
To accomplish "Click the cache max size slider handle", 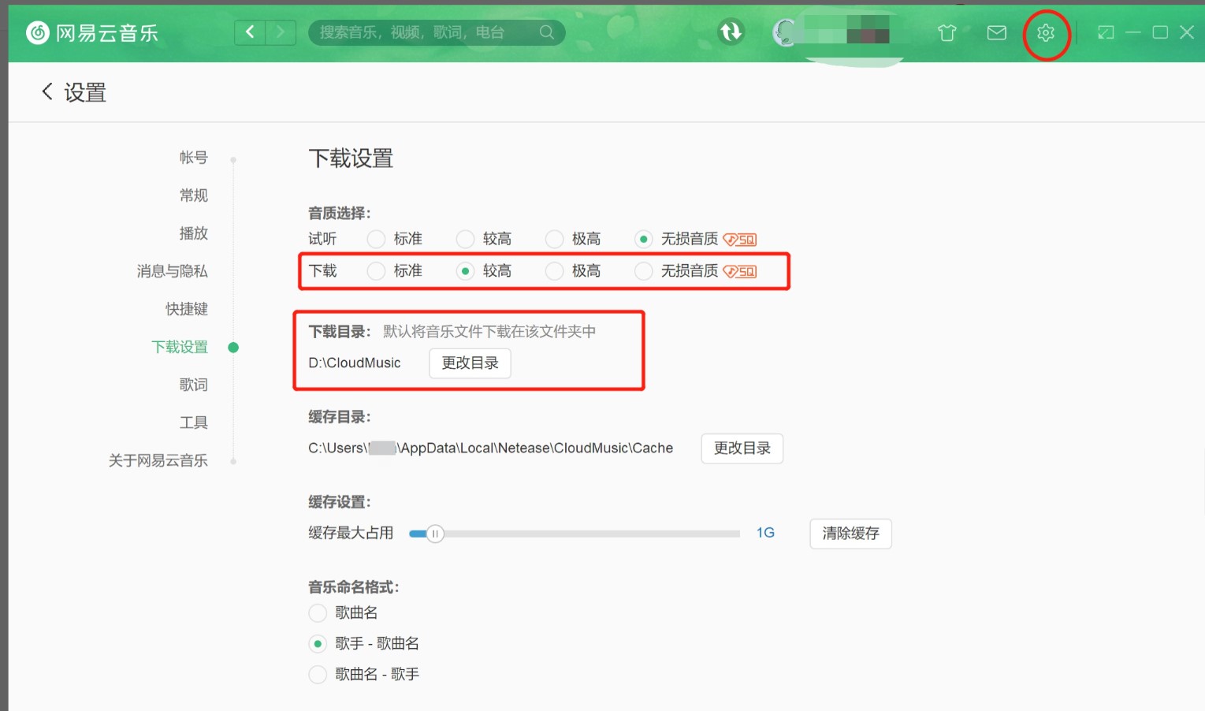I will pos(435,534).
